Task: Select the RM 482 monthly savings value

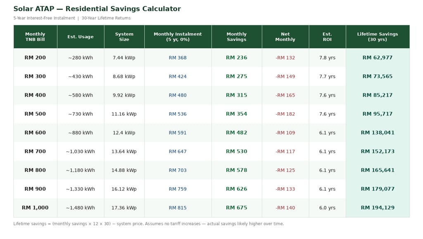Action: [x=236, y=133]
